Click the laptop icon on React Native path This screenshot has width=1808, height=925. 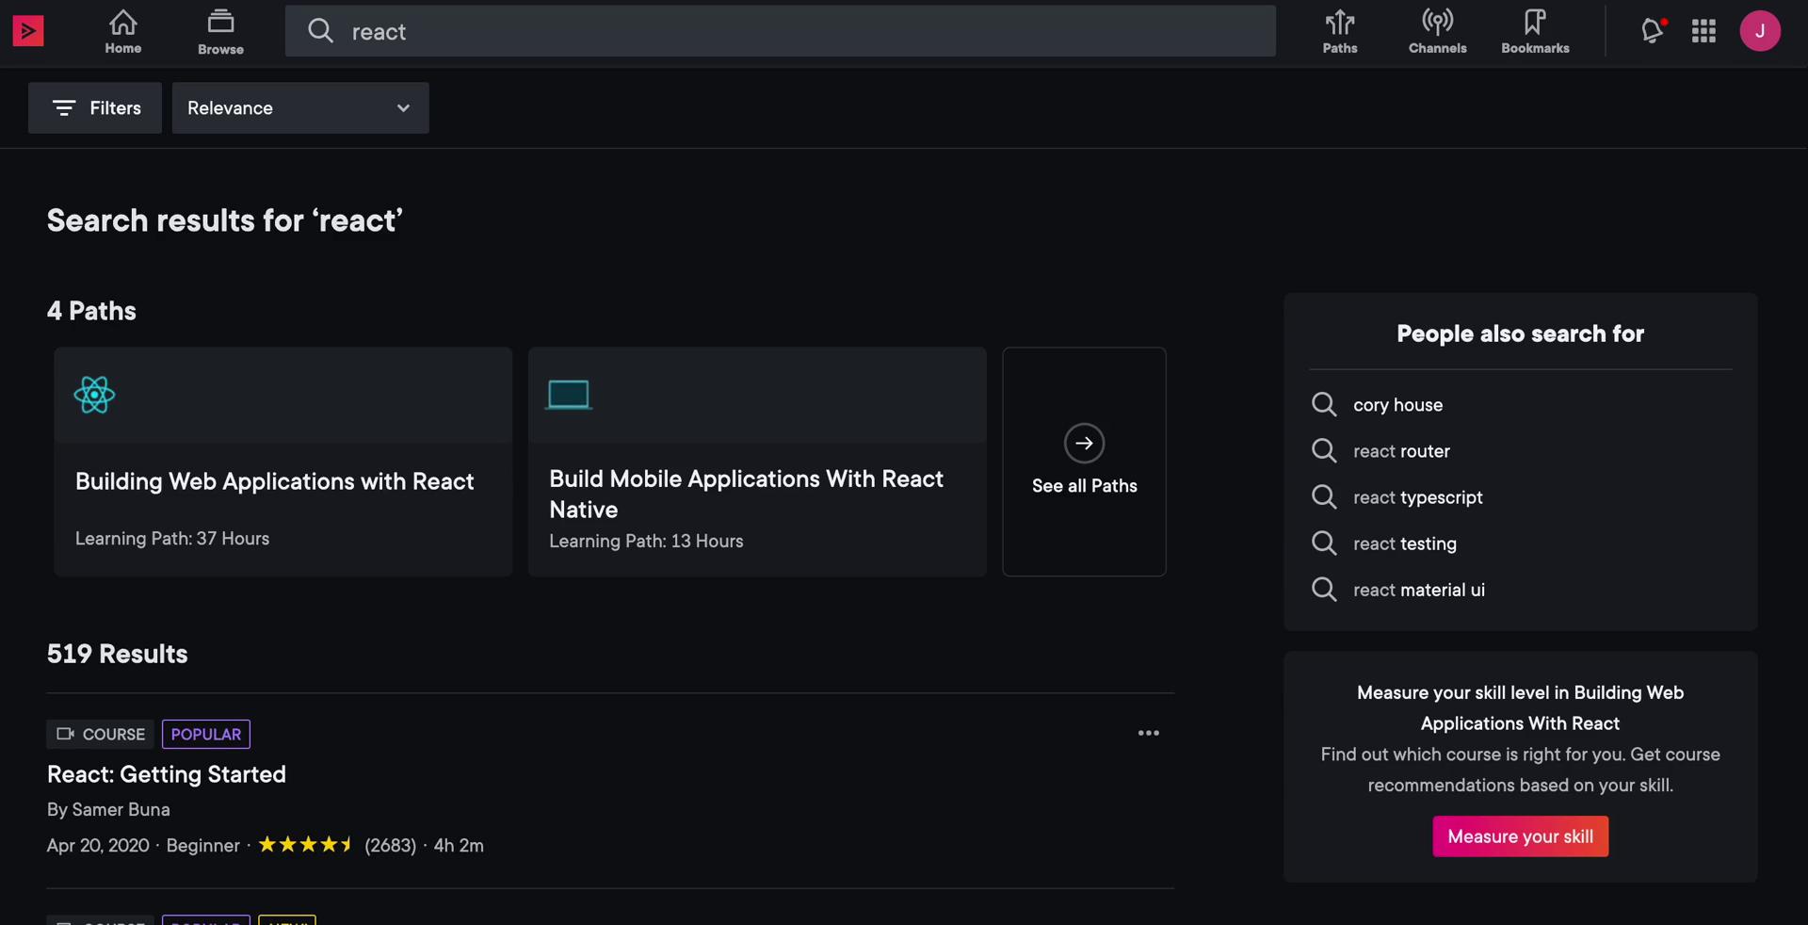(x=569, y=395)
